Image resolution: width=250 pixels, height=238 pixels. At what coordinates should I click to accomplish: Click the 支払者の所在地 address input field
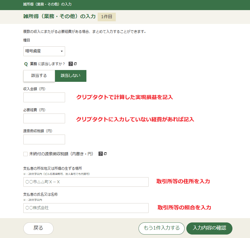coord(86,182)
